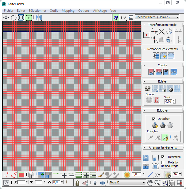This screenshot has height=189, width=186.
Task: Click the weld selected icon under Souder
Action: pyautogui.click(x=156, y=100)
